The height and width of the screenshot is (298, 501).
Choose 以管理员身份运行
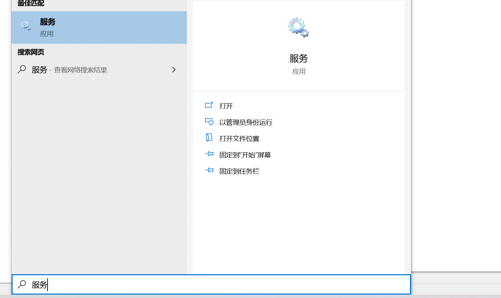point(246,122)
